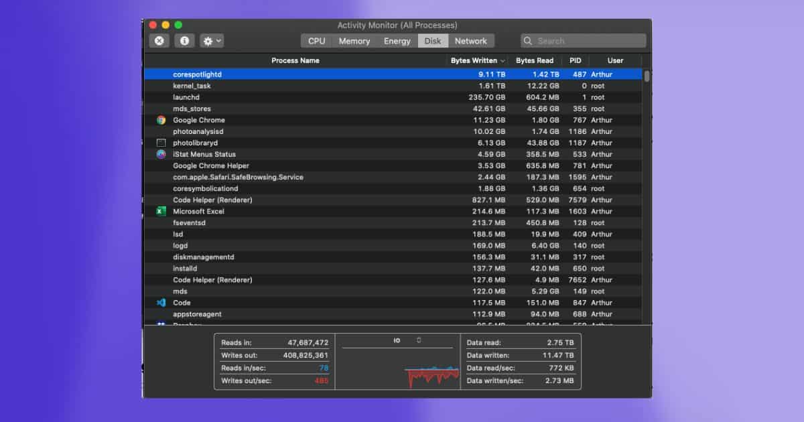Image resolution: width=804 pixels, height=422 pixels.
Task: Click the Visual Studio Code process icon
Action: pyautogui.click(x=161, y=303)
